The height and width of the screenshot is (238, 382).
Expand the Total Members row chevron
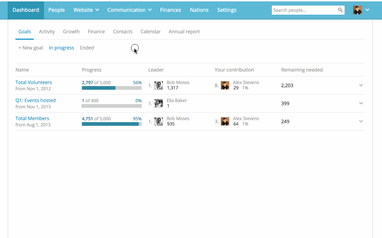[361, 121]
